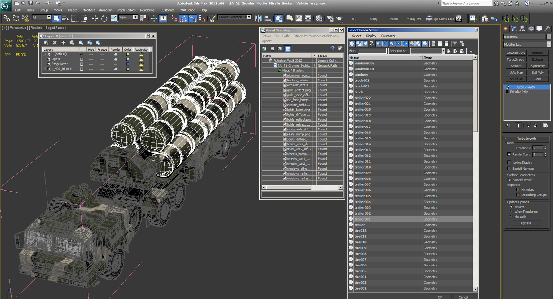Image resolution: width=553 pixels, height=299 pixels.
Task: Expand the s_400_triumph layer
Action: click(44, 69)
